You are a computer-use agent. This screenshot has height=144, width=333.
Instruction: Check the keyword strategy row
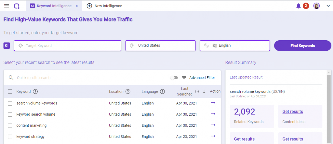(x=10, y=137)
